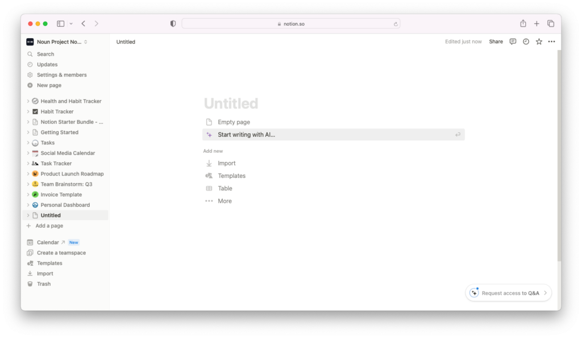
Task: Click the privacy shield icon
Action: (x=173, y=23)
